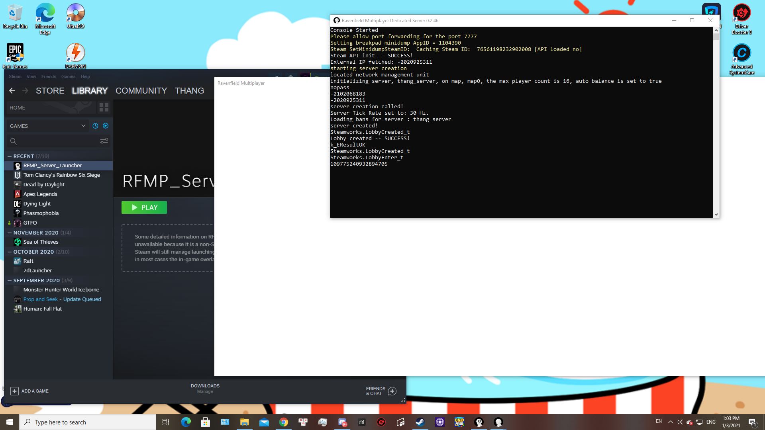Collapse the SEPTEMBER 2020 section

10,281
